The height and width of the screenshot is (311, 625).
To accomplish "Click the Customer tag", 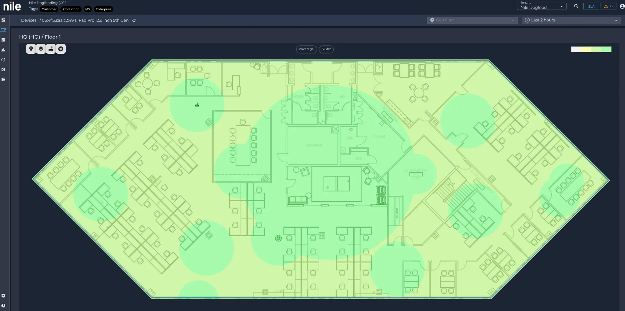I will tap(49, 9).
